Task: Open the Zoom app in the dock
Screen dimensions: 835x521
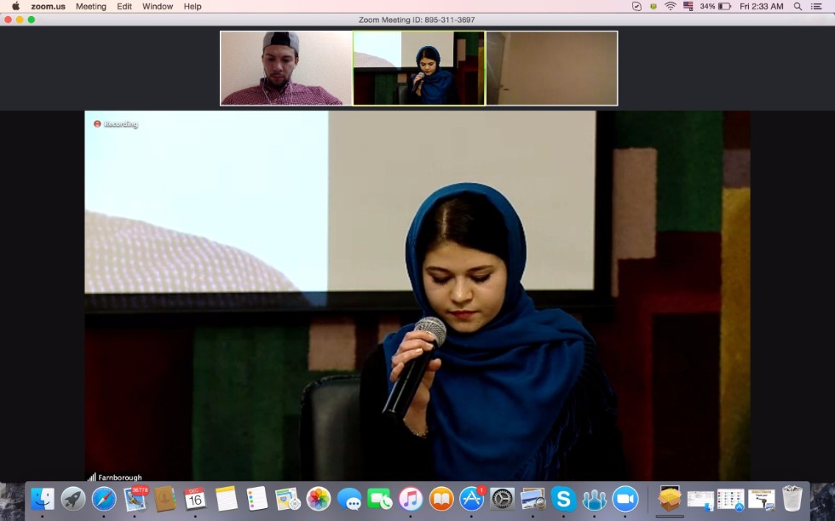Action: [625, 499]
